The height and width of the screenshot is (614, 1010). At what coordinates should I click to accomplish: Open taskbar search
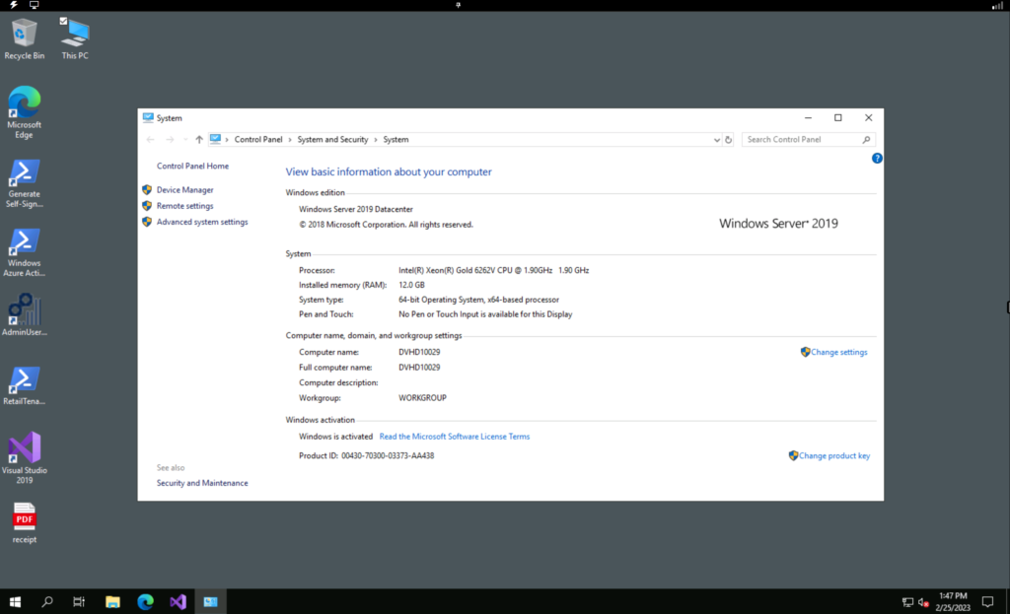(47, 602)
